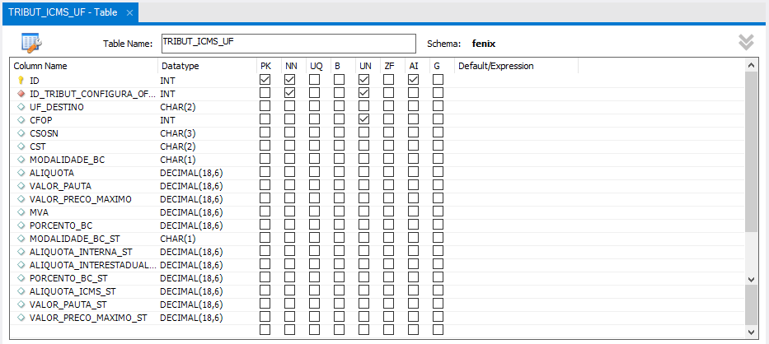Click the diamond icon beside PORCENTO_BC
This screenshot has width=769, height=344.
pos(21,225)
